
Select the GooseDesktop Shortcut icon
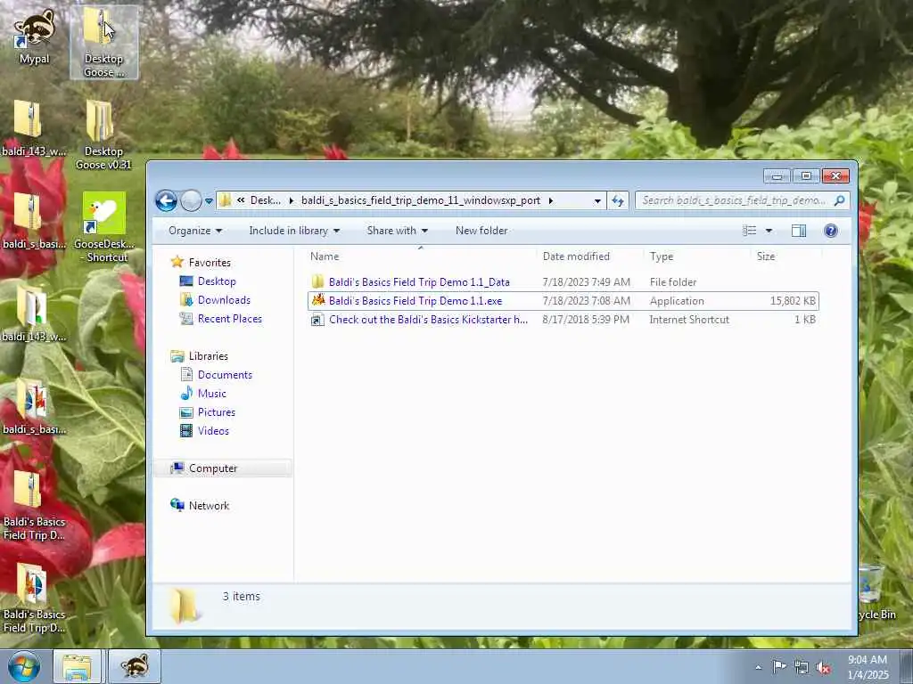[103, 227]
